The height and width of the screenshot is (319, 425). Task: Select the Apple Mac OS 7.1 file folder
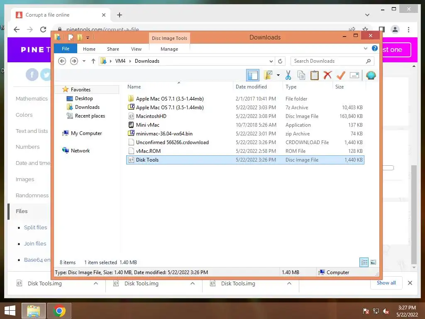pos(245,99)
